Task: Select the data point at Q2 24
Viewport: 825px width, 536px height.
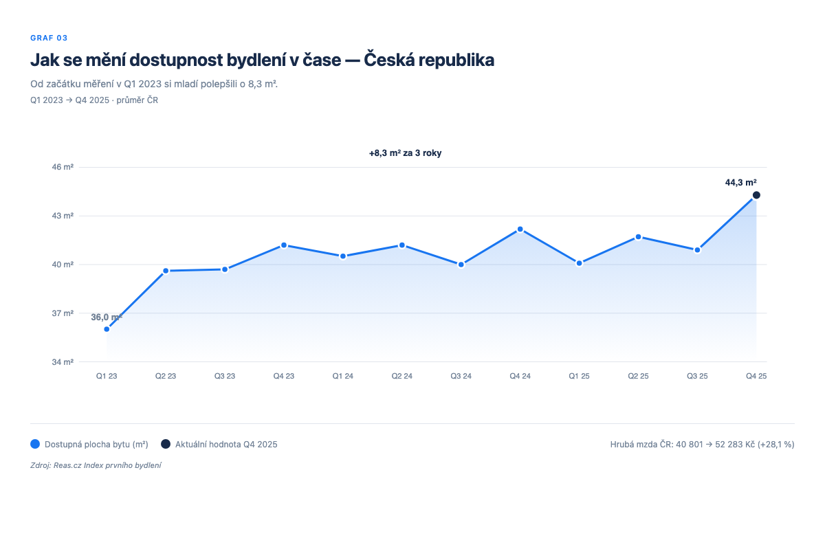Action: [x=401, y=244]
